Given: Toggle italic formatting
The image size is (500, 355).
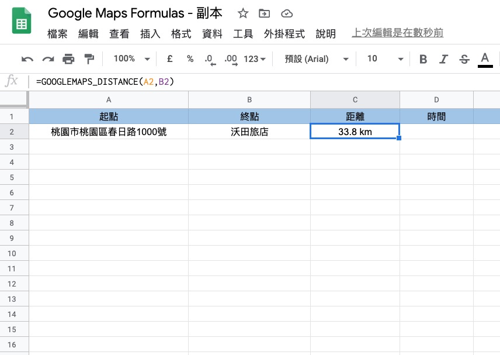Looking at the screenshot, I should coord(443,59).
